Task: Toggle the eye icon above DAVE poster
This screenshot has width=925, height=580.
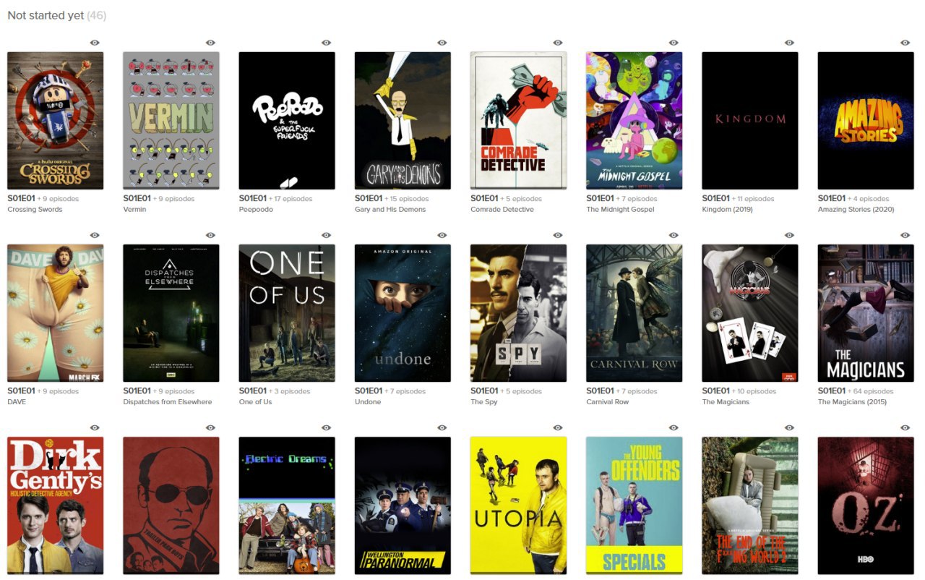Action: point(95,235)
